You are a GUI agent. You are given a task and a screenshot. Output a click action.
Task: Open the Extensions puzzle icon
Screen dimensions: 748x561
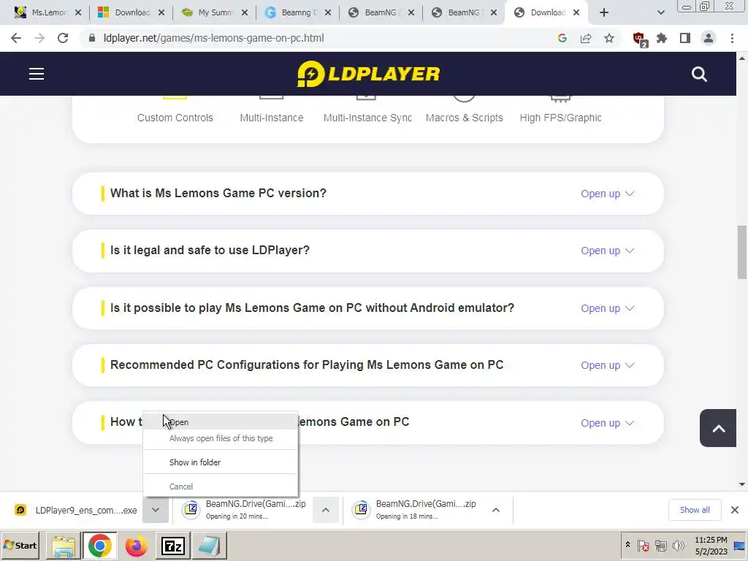point(662,38)
